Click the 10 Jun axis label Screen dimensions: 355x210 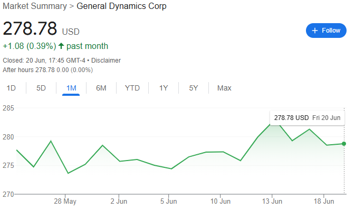click(x=220, y=201)
